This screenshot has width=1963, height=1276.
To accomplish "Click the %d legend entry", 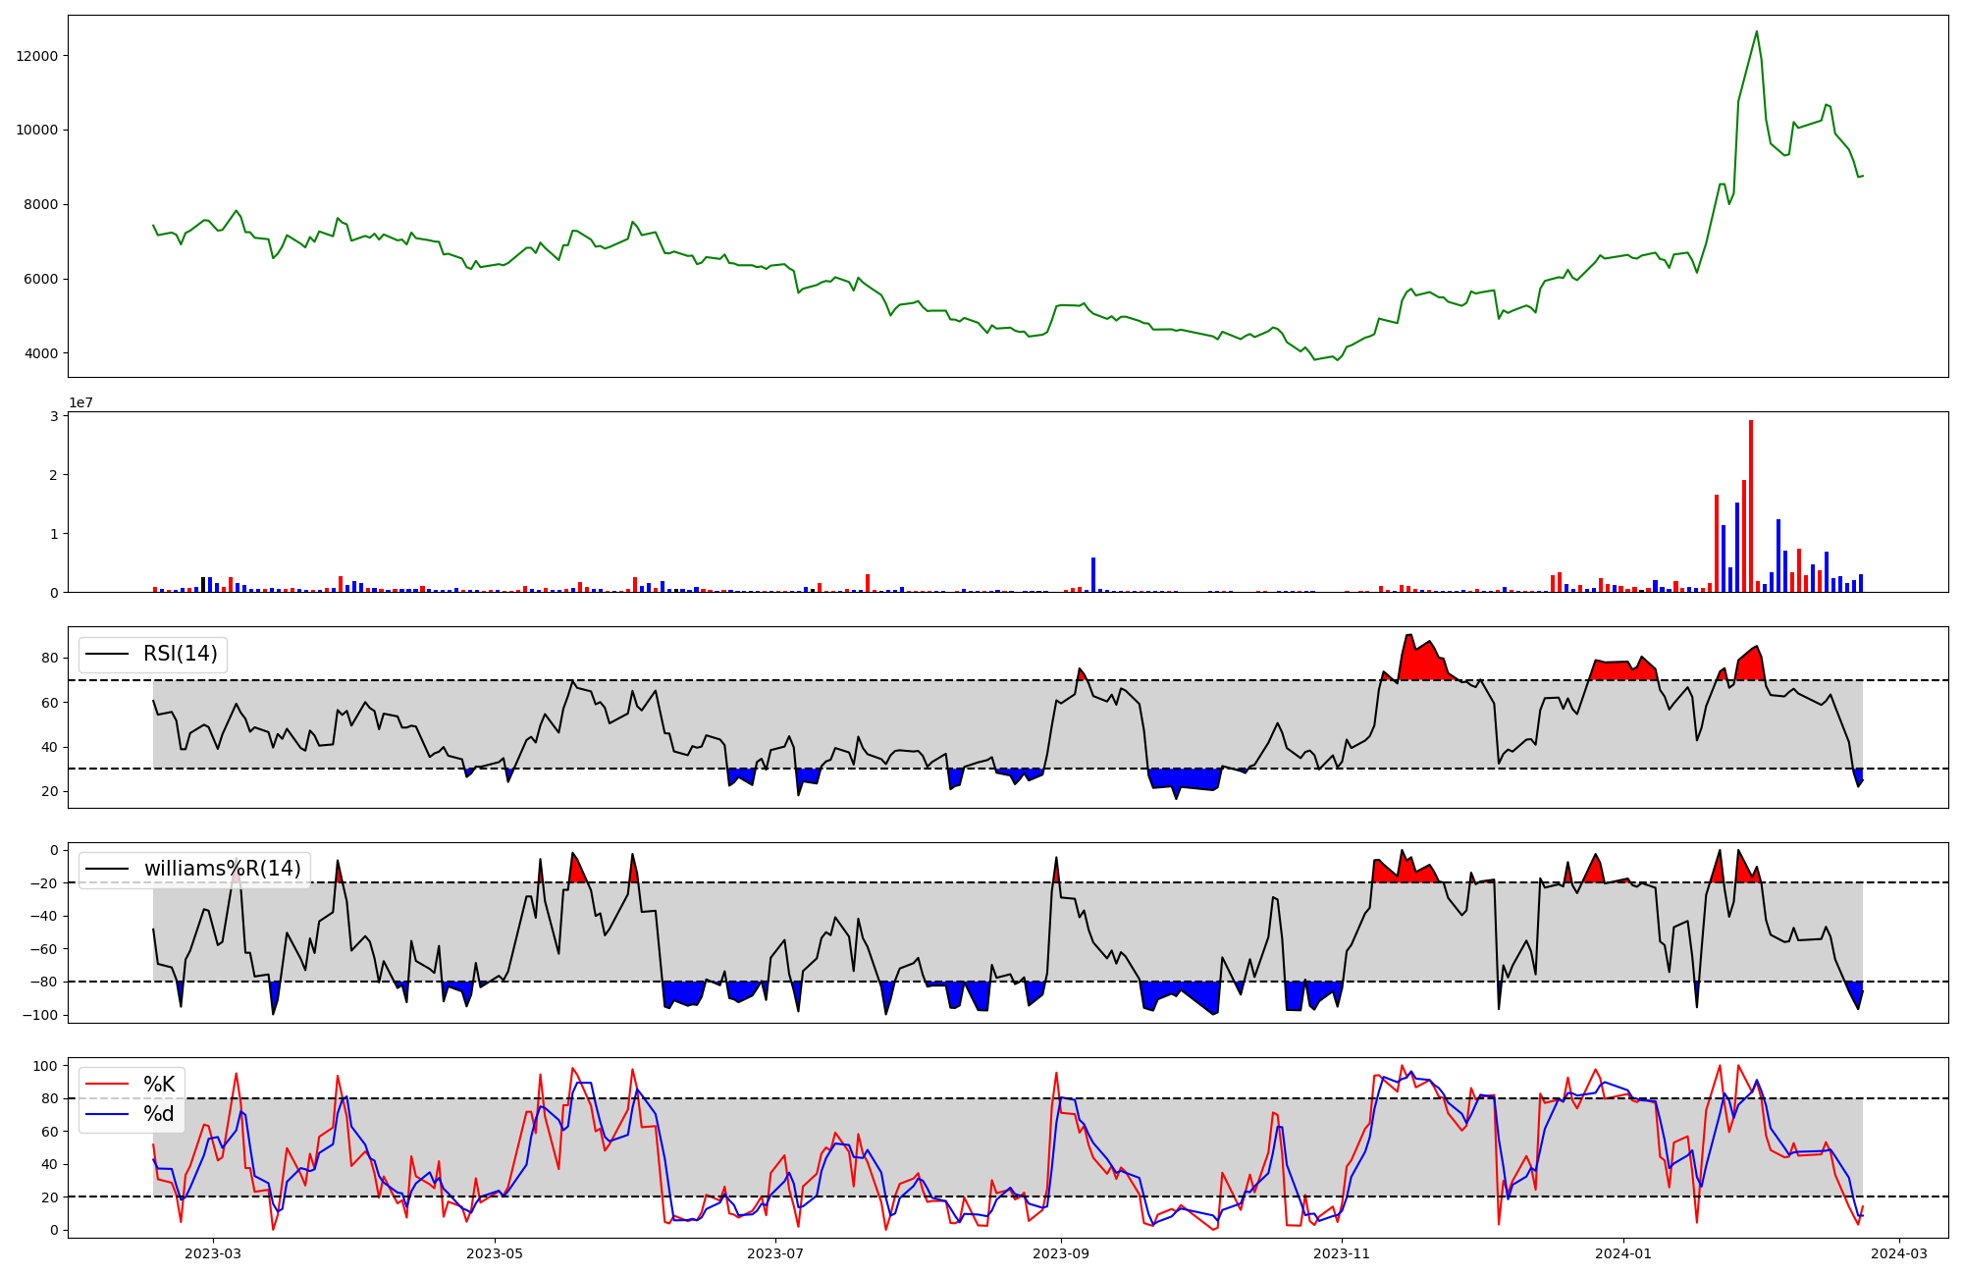I will point(159,1114).
